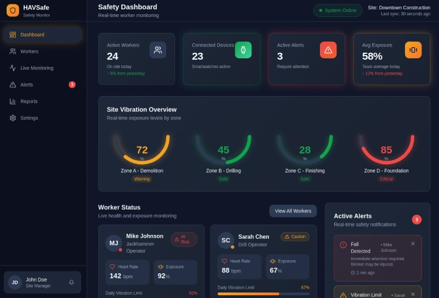The width and height of the screenshot is (439, 298).
Task: Click the orange vibration Avg Exposure icon
Action: [x=413, y=50]
